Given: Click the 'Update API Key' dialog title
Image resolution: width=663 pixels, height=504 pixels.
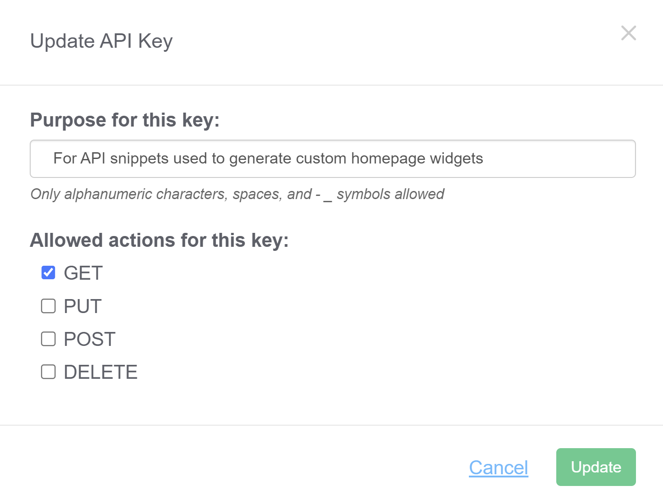Looking at the screenshot, I should tap(101, 41).
